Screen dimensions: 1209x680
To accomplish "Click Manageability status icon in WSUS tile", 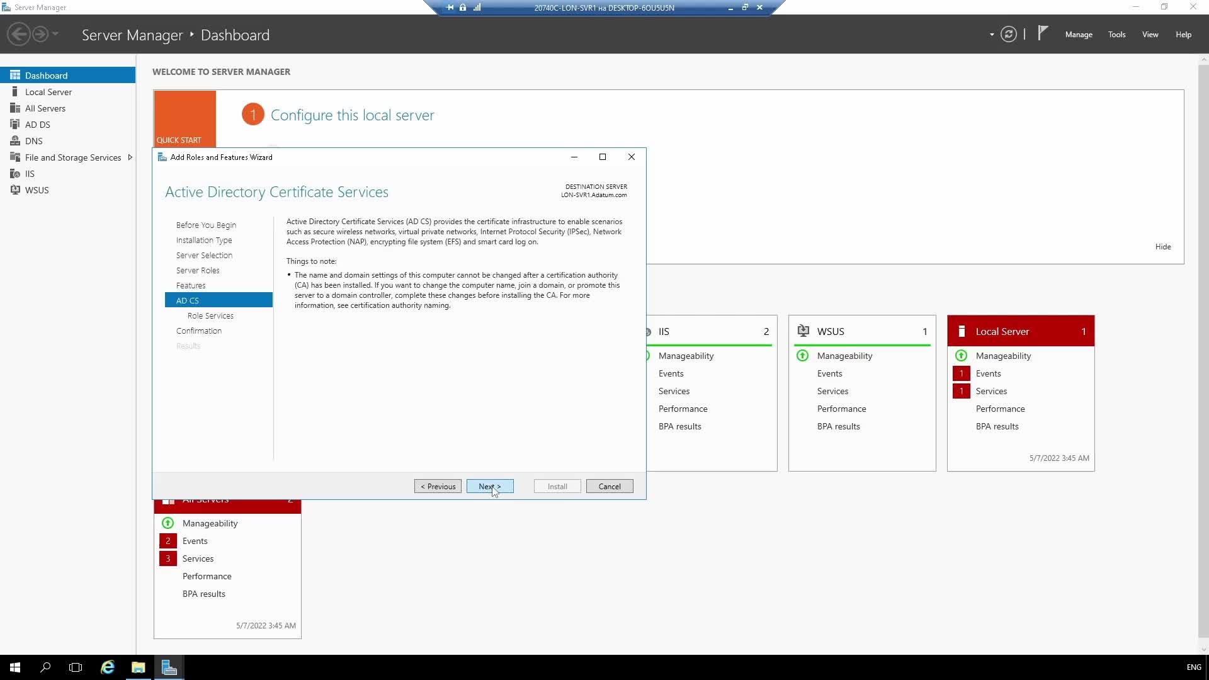I will 803,356.
